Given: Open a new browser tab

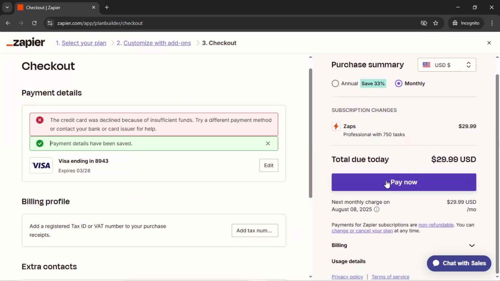Looking at the screenshot, I should [107, 7].
